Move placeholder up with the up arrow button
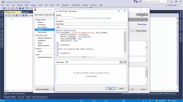The image size is (183, 102). [x=121, y=62]
